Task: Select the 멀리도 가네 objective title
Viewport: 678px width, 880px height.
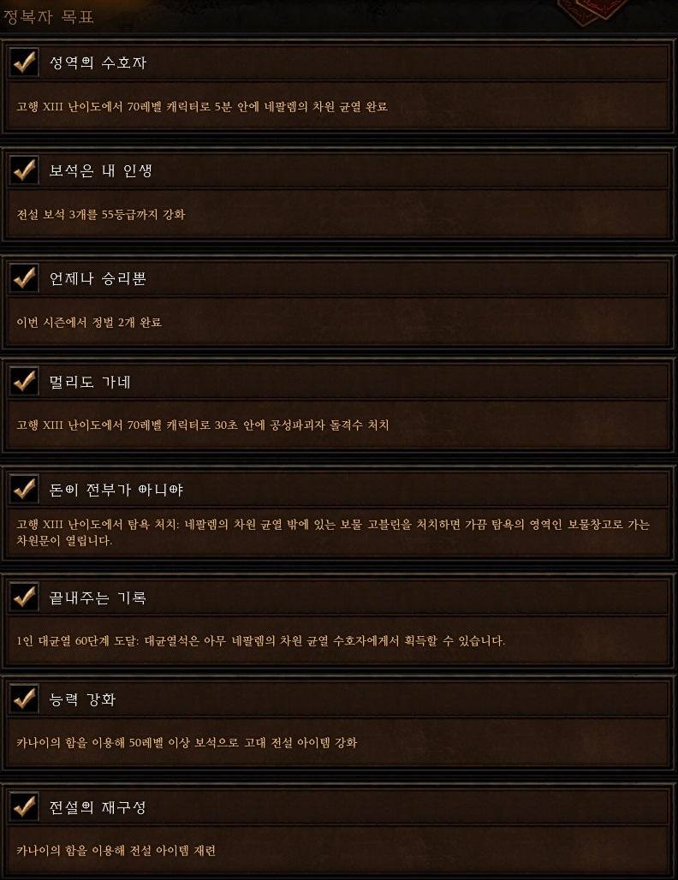Action: [x=90, y=382]
